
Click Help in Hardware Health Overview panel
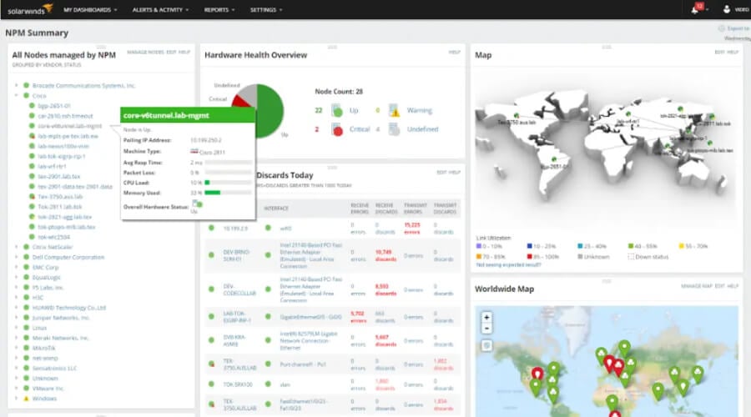(x=454, y=52)
